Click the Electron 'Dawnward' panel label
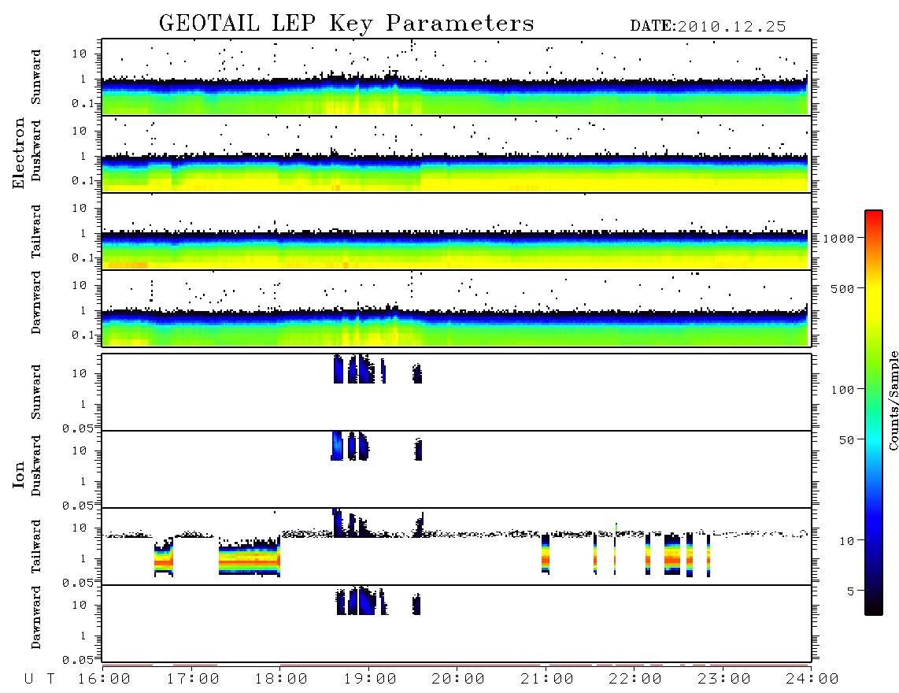This screenshot has height=693, width=899. point(36,302)
